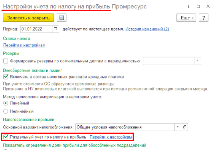Viewport: 214px width, 150px height.
Task: Open the calendar picker for Период
Action: (55, 29)
